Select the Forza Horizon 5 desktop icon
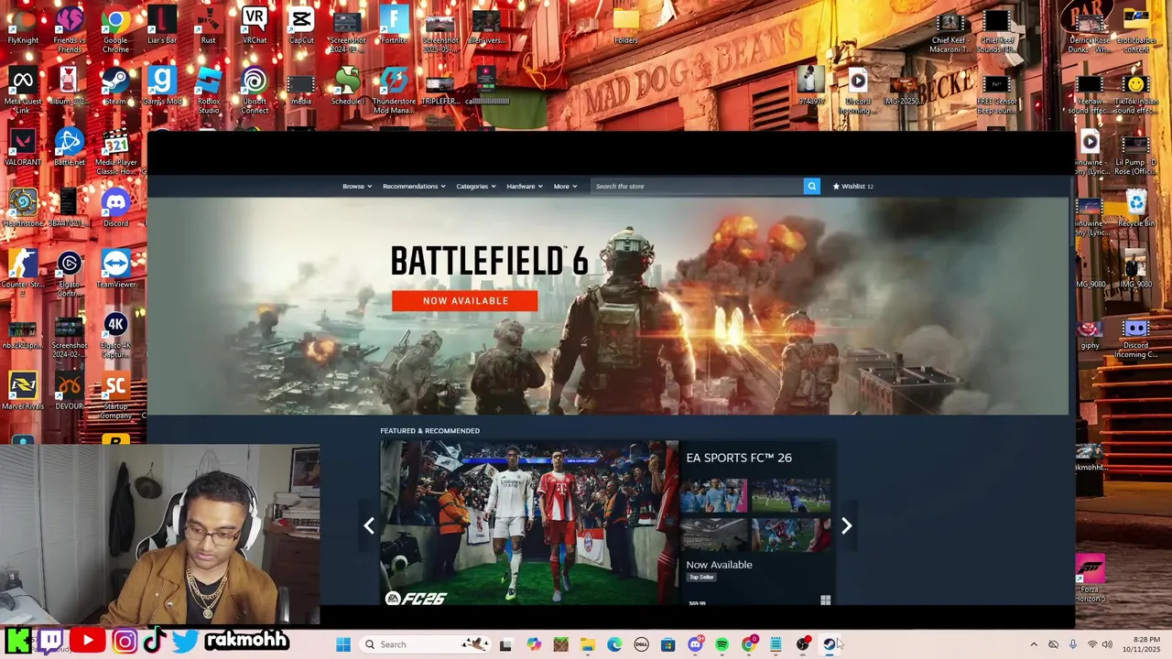Viewport: 1172px width, 659px height. (1090, 577)
